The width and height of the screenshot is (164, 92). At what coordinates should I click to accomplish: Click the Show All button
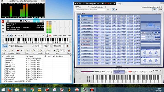[x=5, y=46]
